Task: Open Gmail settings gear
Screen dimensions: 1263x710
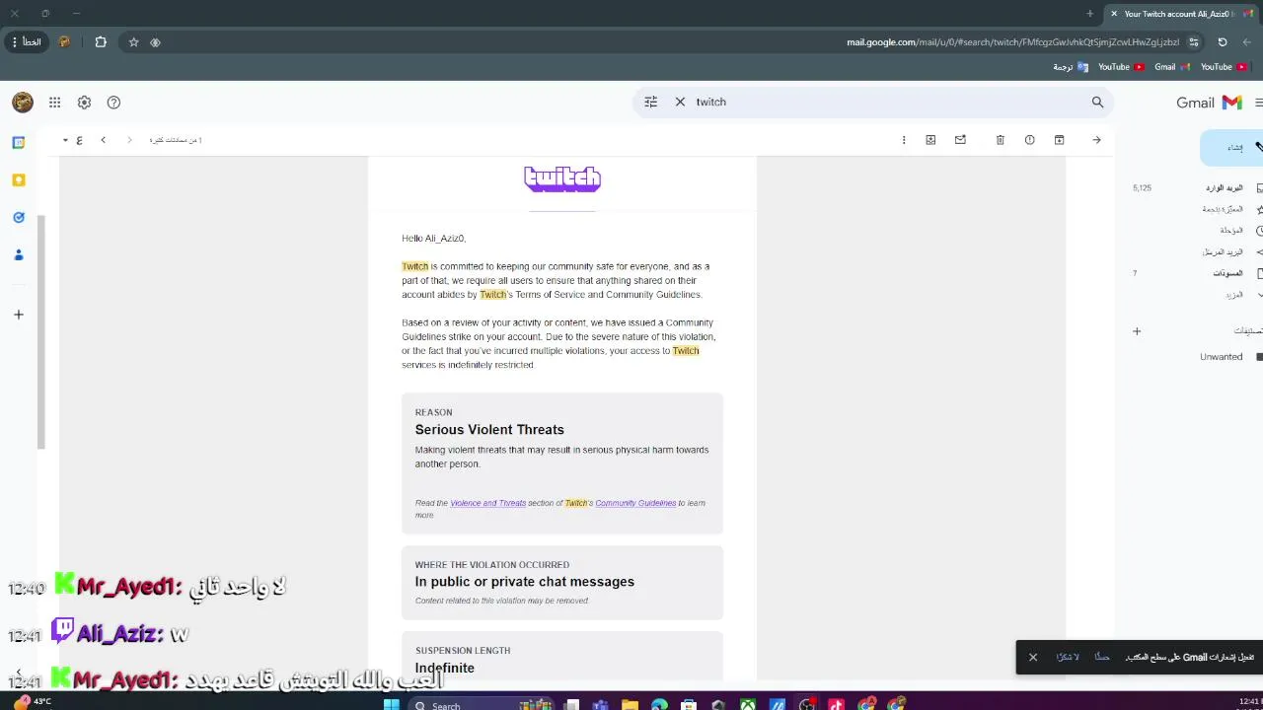Action: click(84, 102)
